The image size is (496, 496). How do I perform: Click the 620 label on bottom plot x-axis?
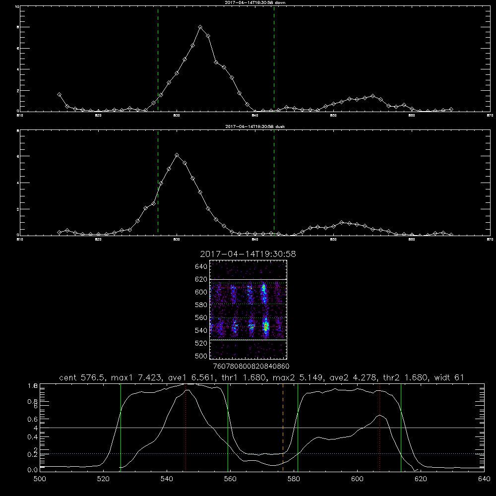(421, 479)
